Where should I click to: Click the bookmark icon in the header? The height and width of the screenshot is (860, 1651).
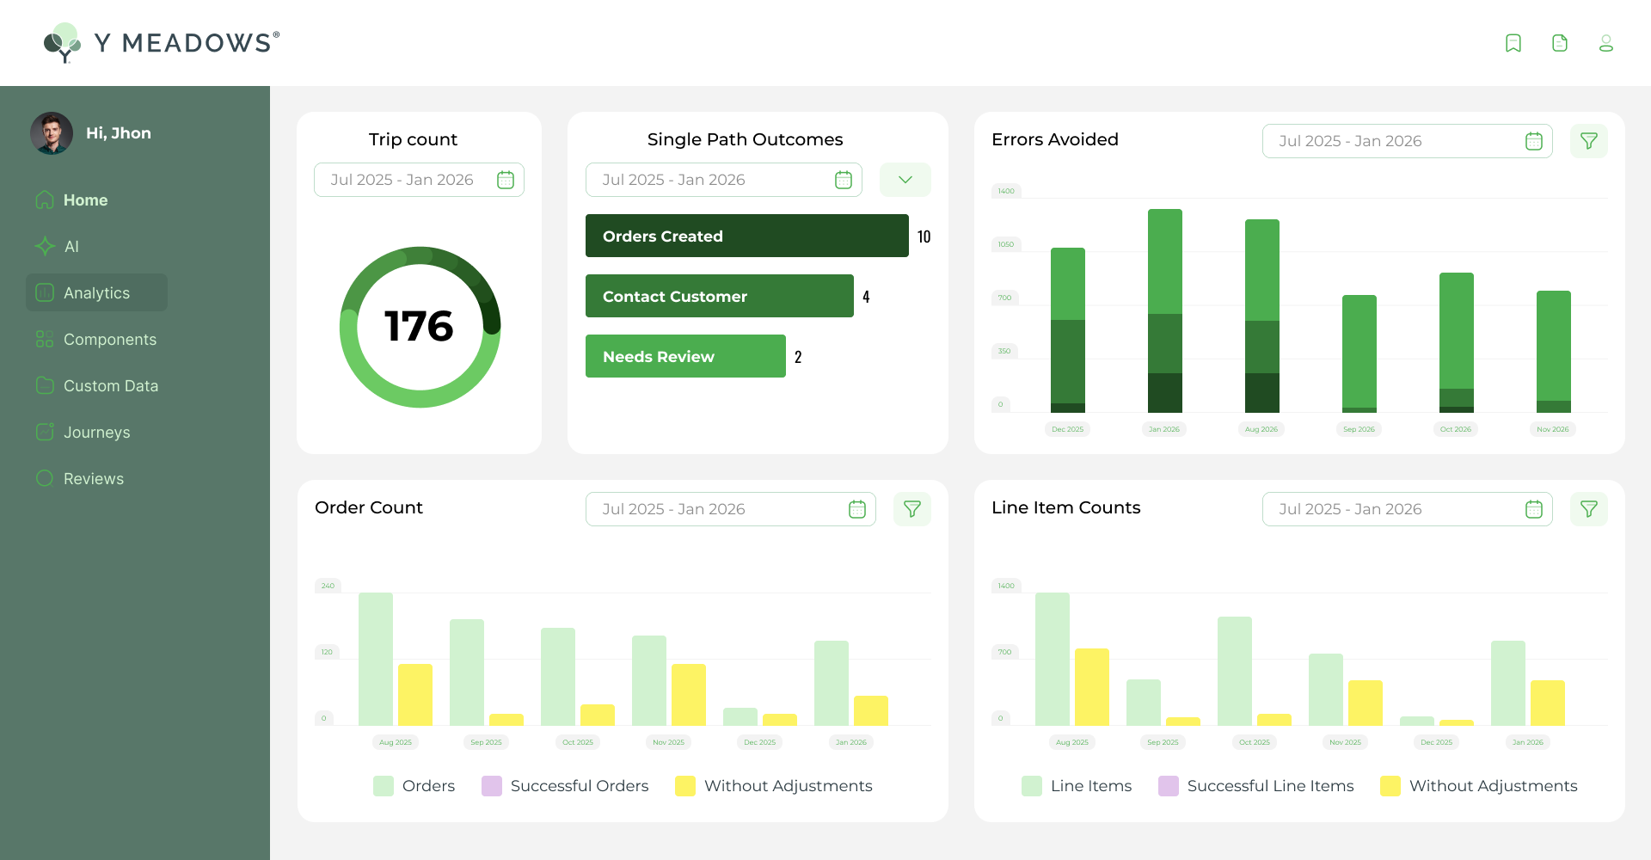click(x=1513, y=43)
